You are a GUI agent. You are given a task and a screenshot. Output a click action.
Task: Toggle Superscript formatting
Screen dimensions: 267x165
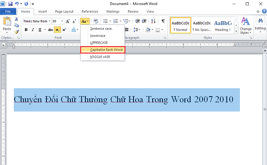[x=64, y=30]
